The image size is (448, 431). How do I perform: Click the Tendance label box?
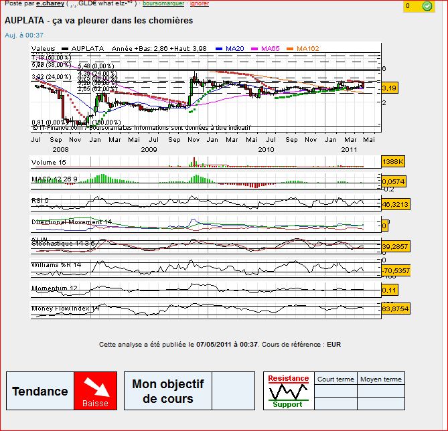click(x=40, y=391)
